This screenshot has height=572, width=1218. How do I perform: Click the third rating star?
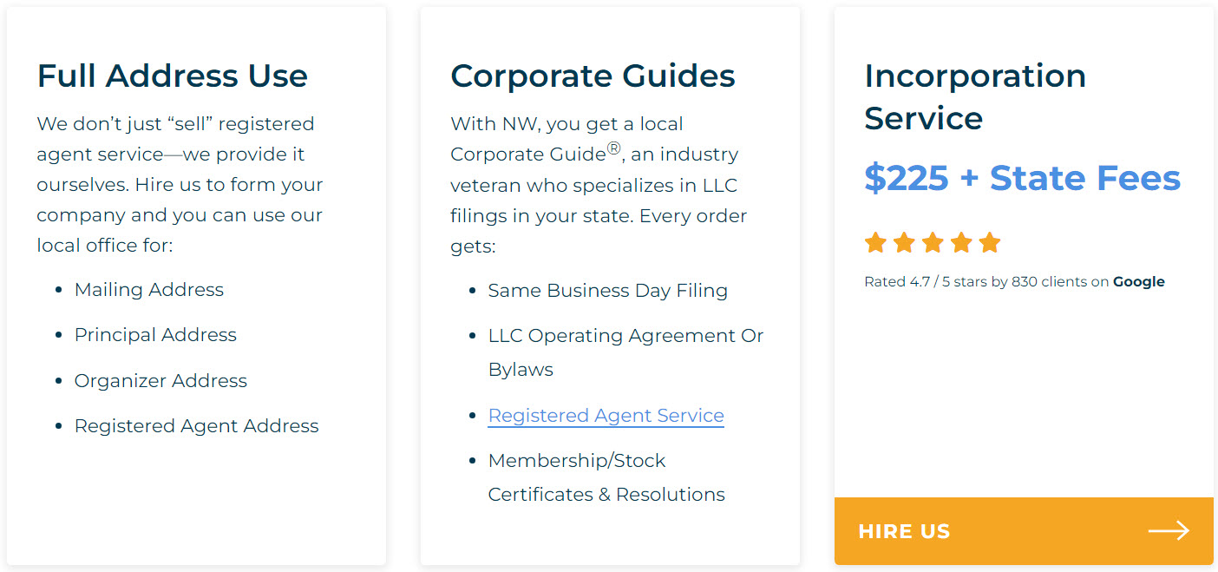933,242
